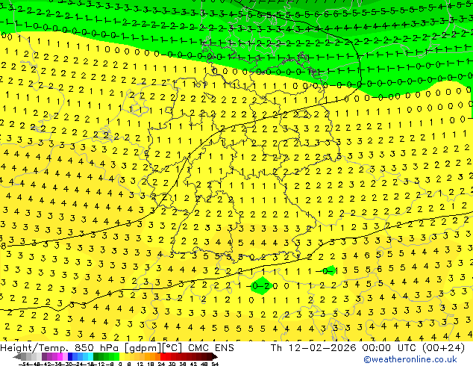Click the '54' legend scale label at the end of the bar

pyautogui.click(x=215, y=364)
